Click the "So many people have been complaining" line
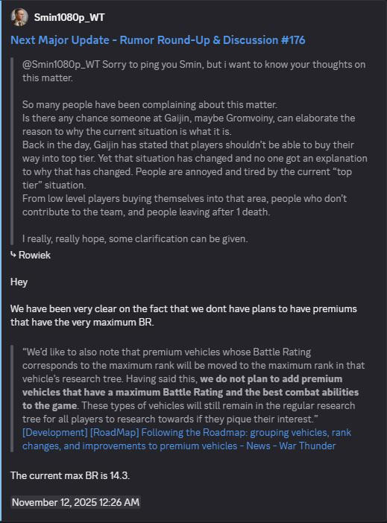Screen dimensions: 387x523 [x=150, y=105]
